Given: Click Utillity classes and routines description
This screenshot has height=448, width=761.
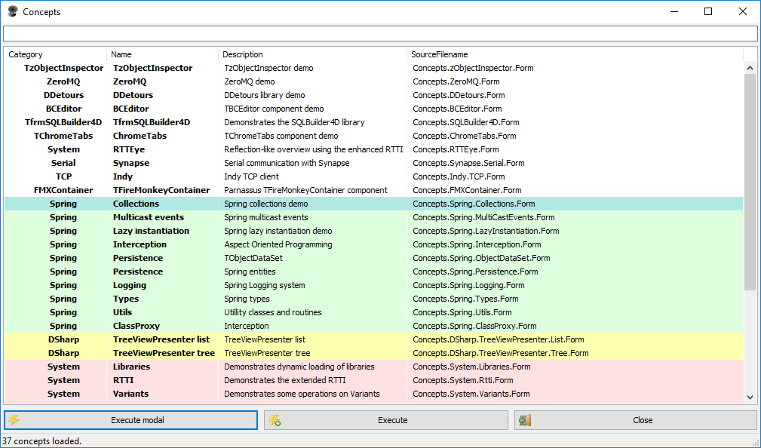Looking at the screenshot, I should tap(273, 312).
